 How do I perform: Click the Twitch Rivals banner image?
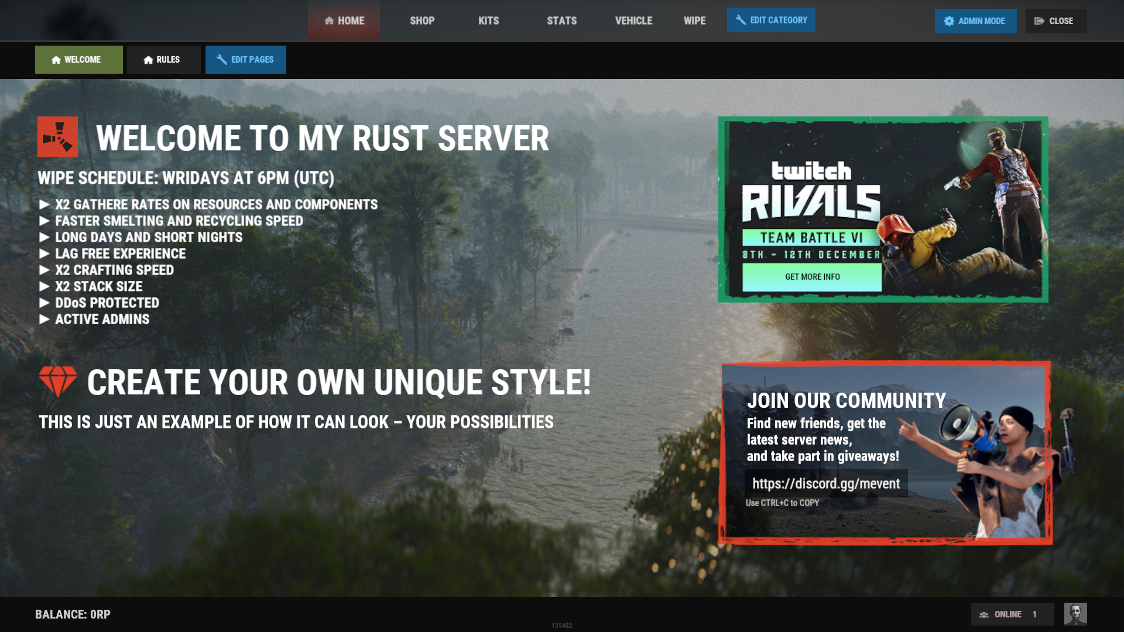click(883, 209)
